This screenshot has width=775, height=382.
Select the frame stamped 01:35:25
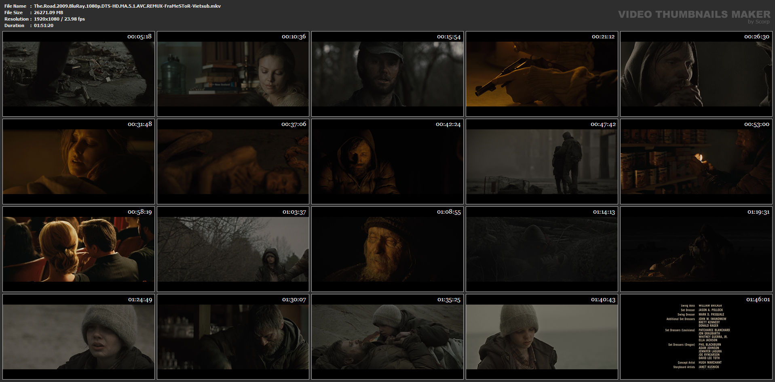(387, 337)
